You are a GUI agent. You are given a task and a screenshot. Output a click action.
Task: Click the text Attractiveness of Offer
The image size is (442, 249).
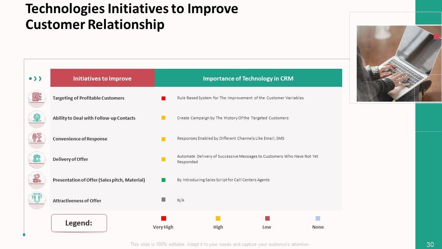point(77,201)
